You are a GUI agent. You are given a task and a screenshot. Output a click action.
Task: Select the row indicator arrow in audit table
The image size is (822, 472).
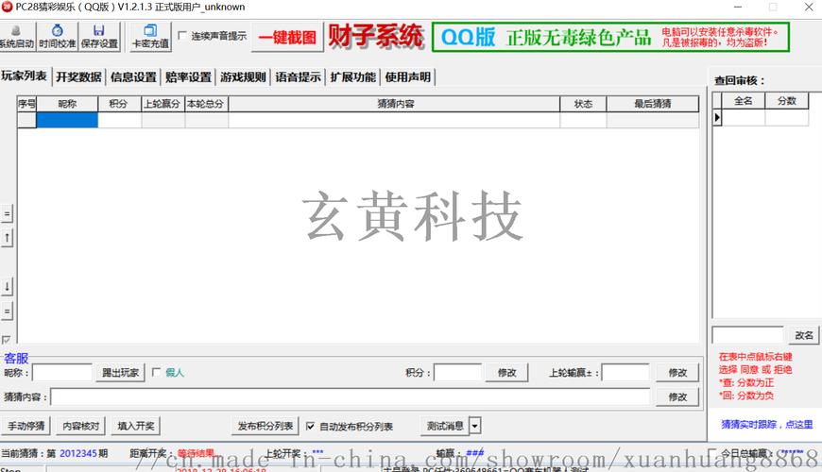(717, 117)
